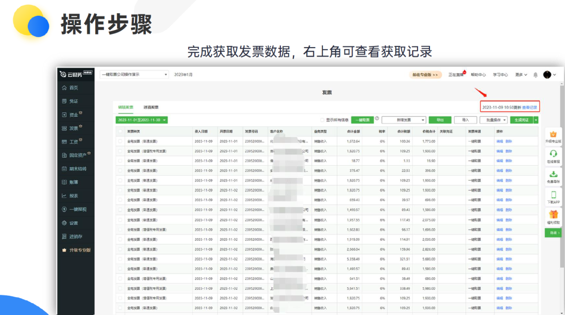
Task: Click the 云财务 logo
Action: click(x=76, y=74)
